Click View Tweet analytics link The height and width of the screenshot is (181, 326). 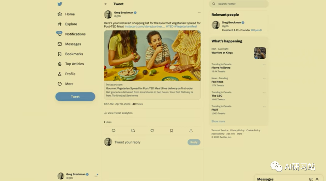pos(118,113)
